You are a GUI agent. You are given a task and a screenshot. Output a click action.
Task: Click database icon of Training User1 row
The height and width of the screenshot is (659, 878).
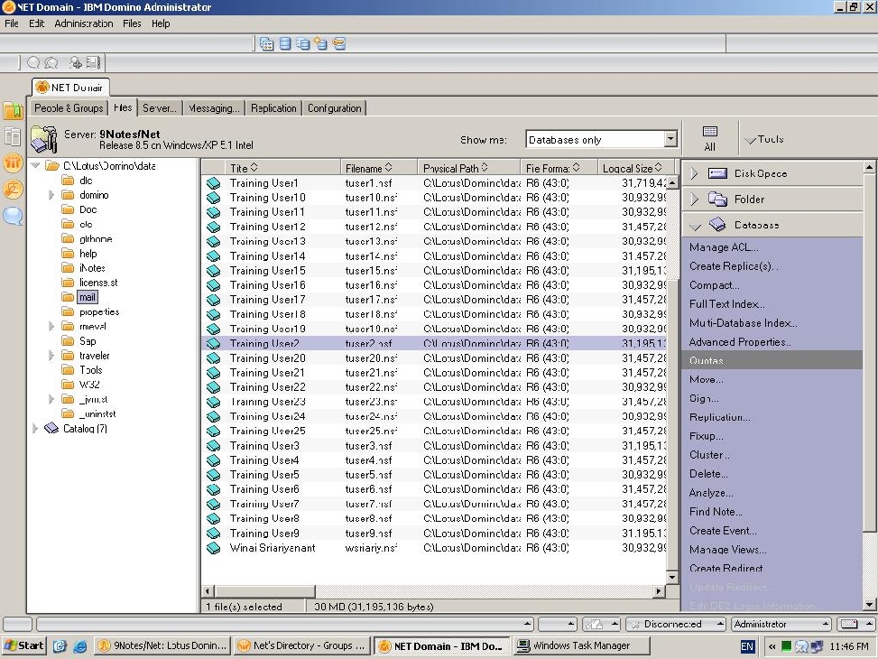[213, 183]
